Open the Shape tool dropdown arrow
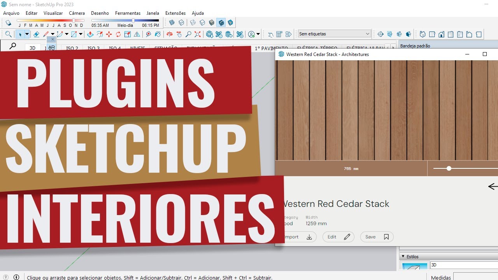 click(81, 34)
